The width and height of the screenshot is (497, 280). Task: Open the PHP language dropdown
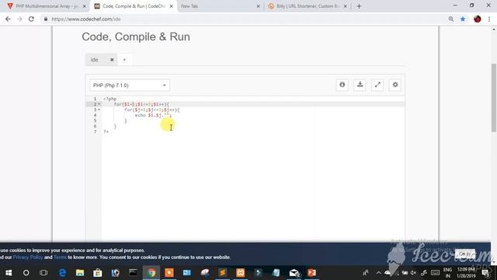[130, 85]
